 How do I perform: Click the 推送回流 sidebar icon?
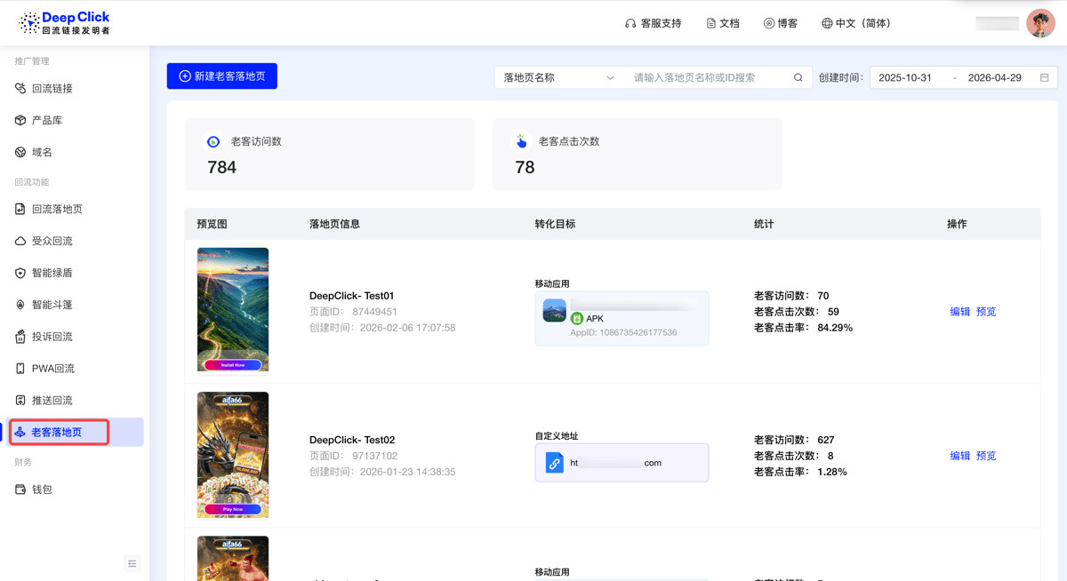(x=20, y=400)
